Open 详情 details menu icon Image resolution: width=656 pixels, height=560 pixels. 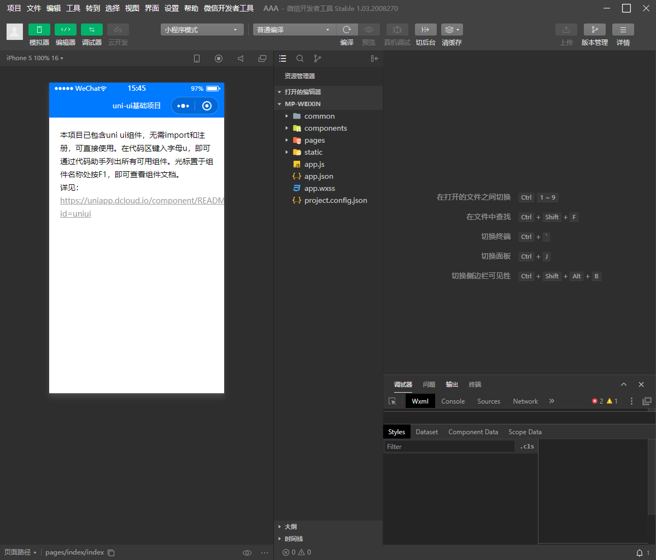pyautogui.click(x=623, y=30)
